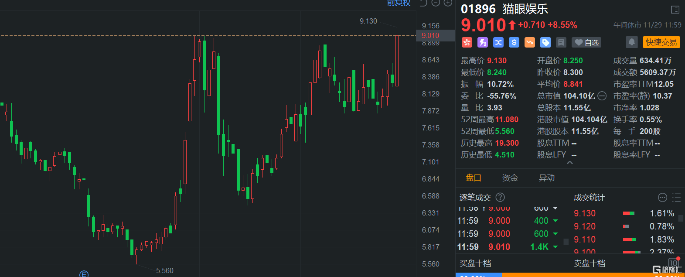The height and width of the screenshot is (277, 685).
Task: Click the light blue price tag icon
Action: point(545,42)
